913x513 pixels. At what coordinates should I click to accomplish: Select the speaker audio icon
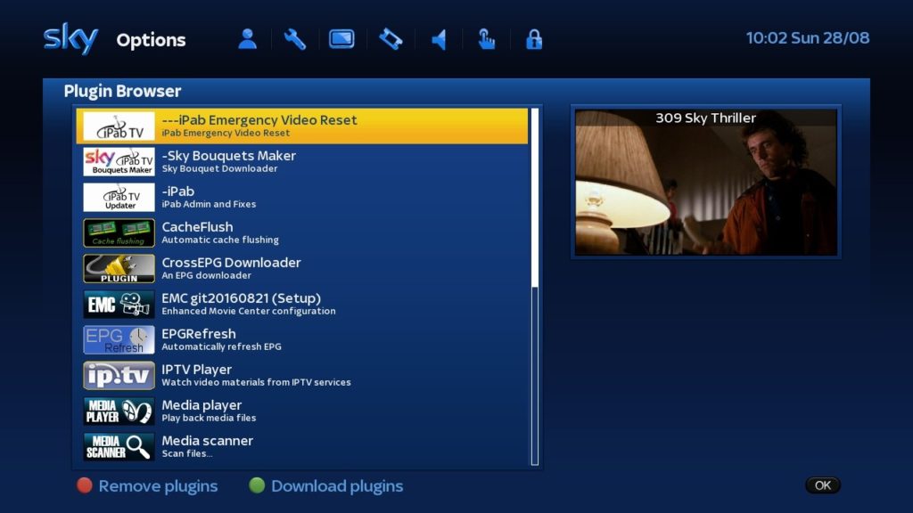(x=439, y=39)
